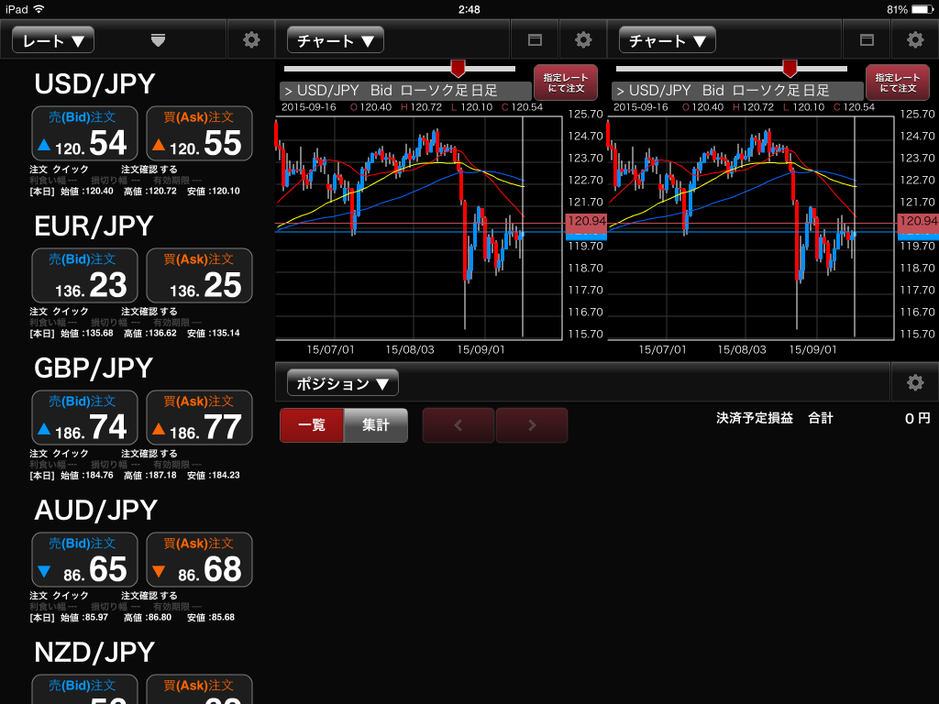Tap the Wi-Fi icon in status bar
The image size is (939, 704).
pos(39,9)
